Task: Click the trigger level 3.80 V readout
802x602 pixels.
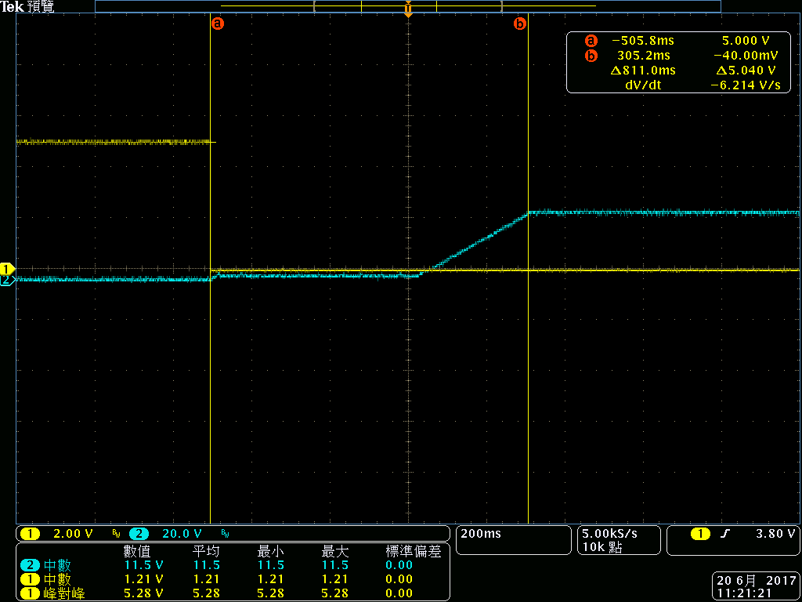Action: [x=775, y=533]
